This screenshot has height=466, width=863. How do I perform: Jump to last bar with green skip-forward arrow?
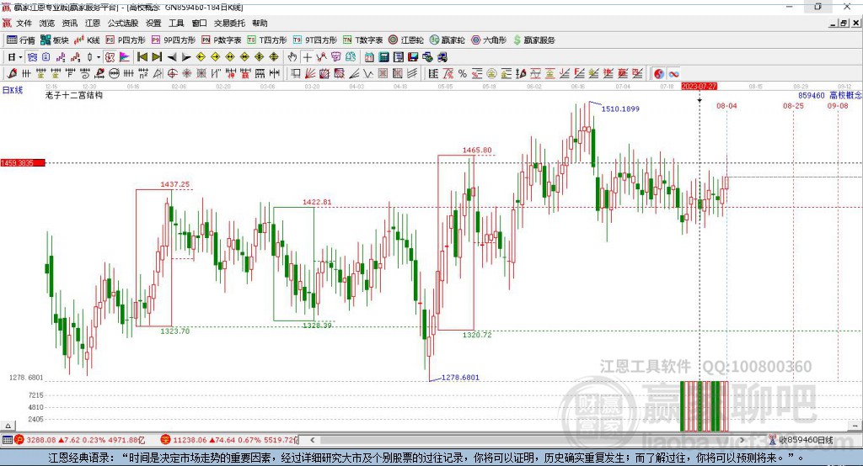pyautogui.click(x=157, y=57)
